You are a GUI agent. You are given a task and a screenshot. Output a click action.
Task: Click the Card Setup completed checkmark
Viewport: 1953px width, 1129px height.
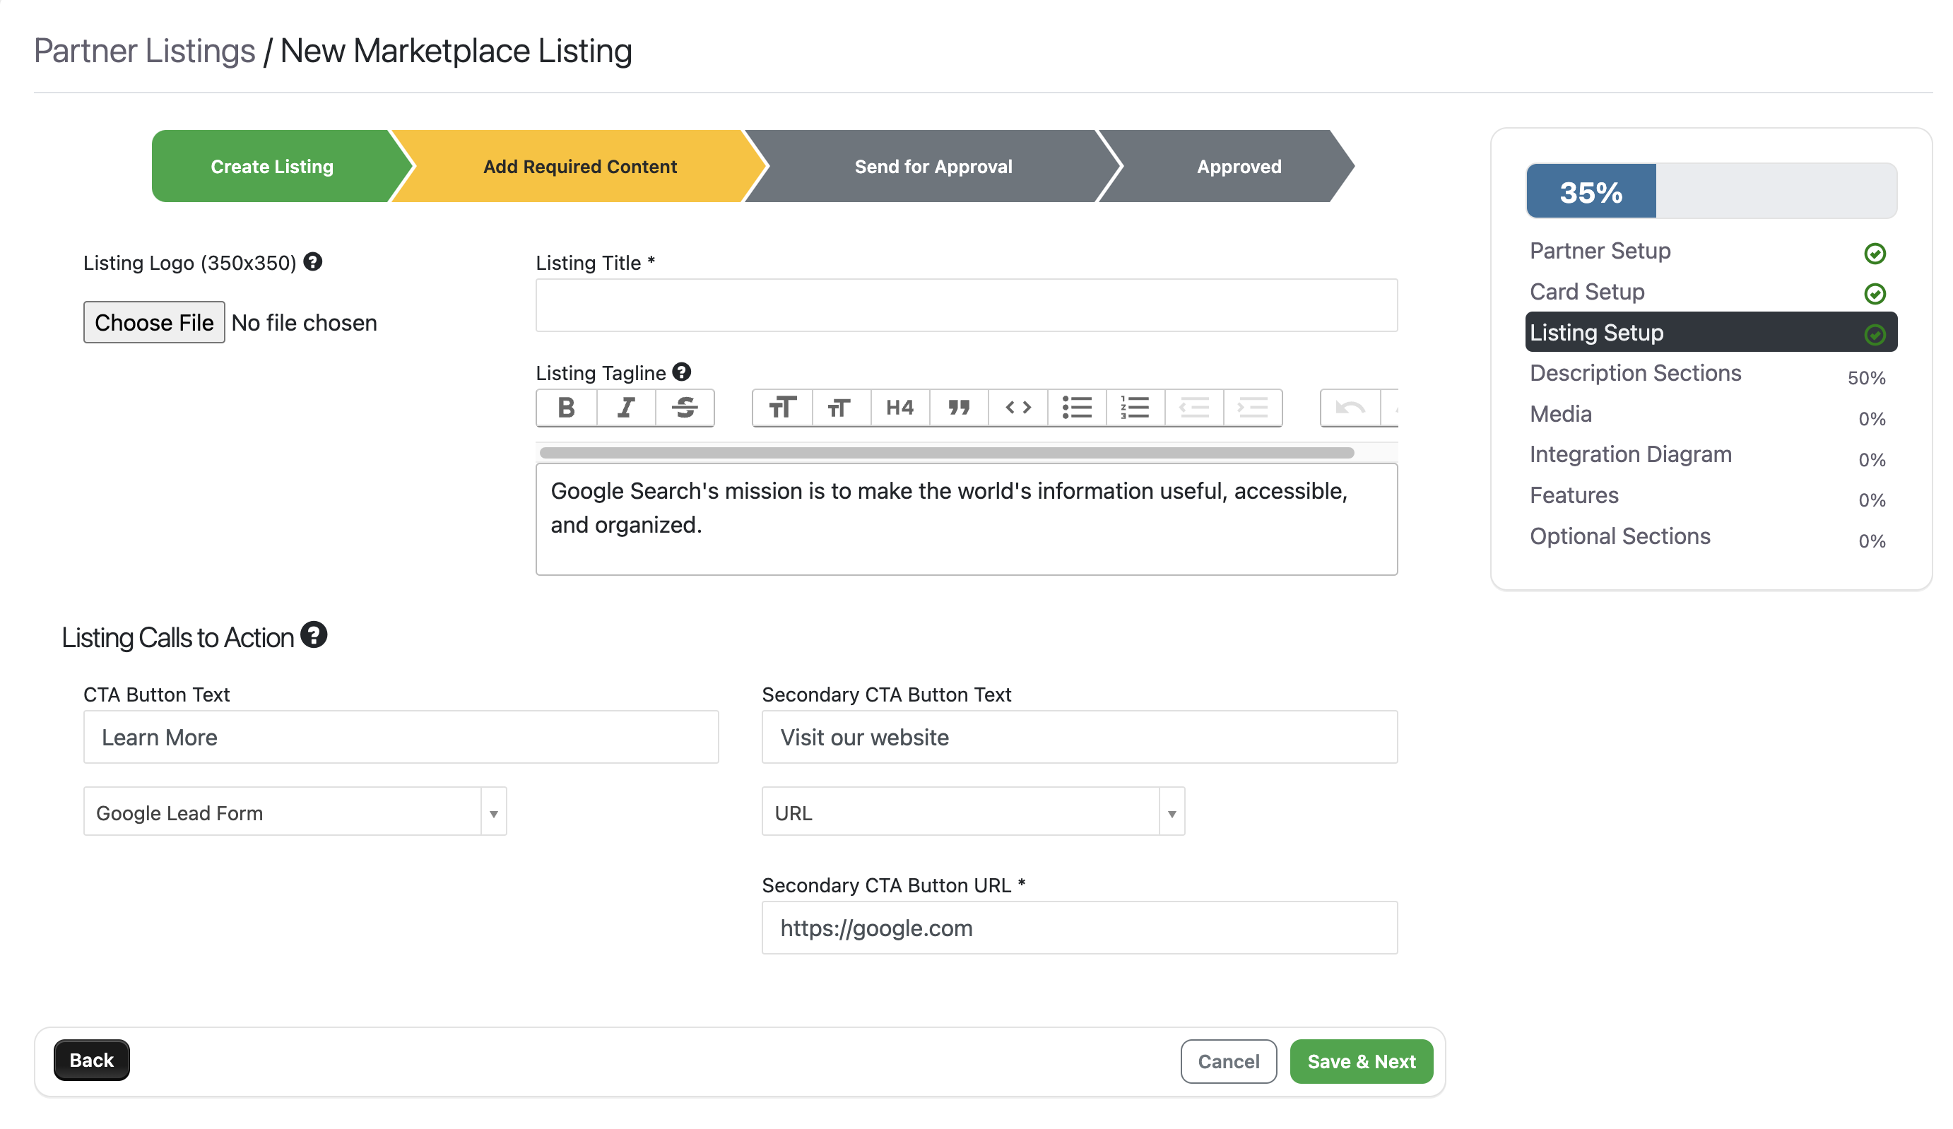pos(1875,294)
